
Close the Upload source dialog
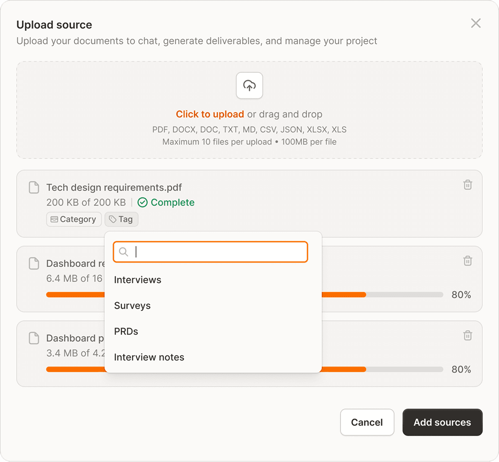pos(476,23)
